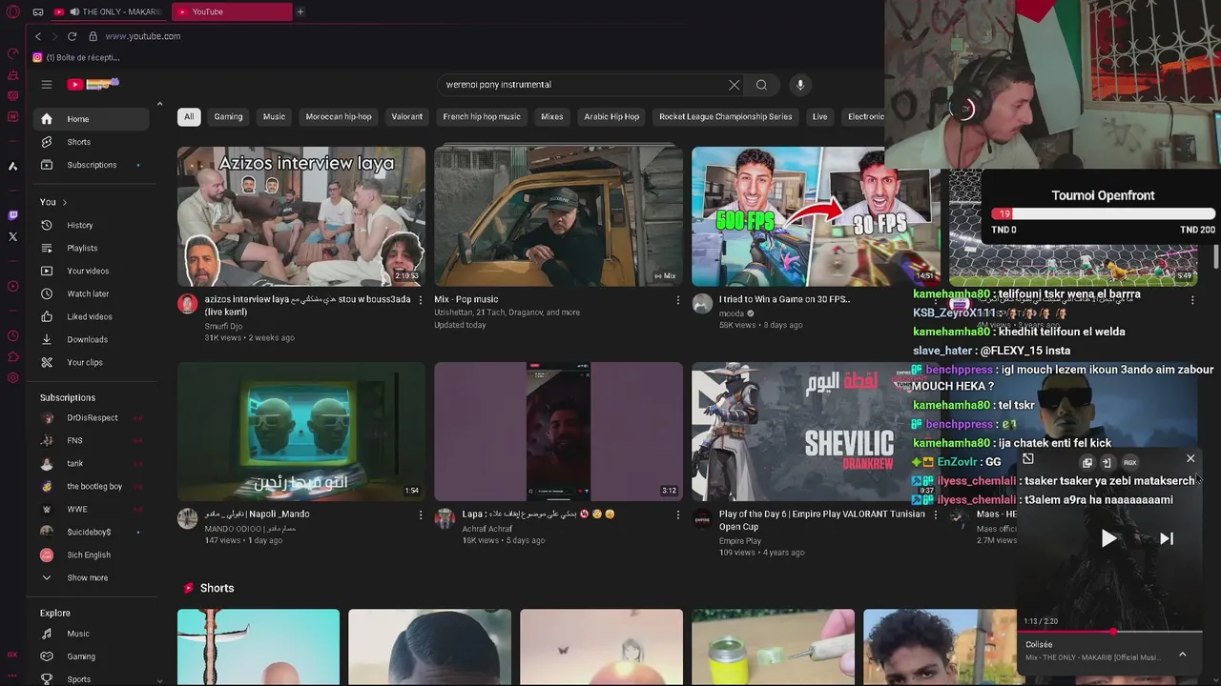Viewport: 1221px width, 686px height.
Task: Open Playlists in the sidebar
Action: pos(92,248)
